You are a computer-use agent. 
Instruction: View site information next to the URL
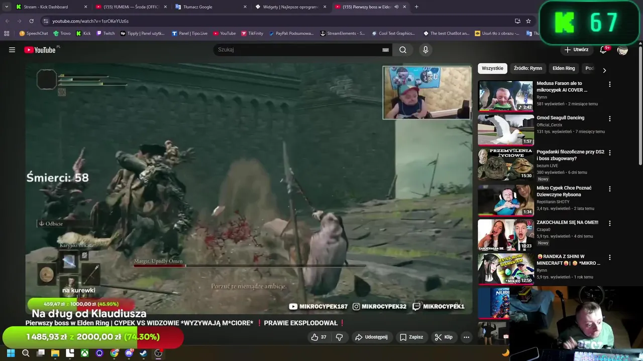[46, 21]
